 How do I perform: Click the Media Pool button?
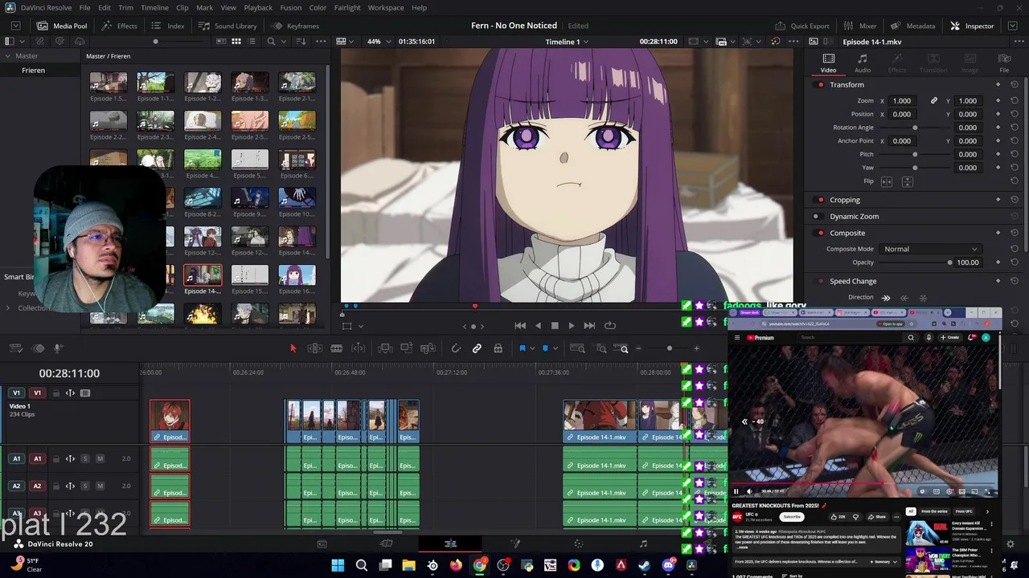tap(62, 26)
